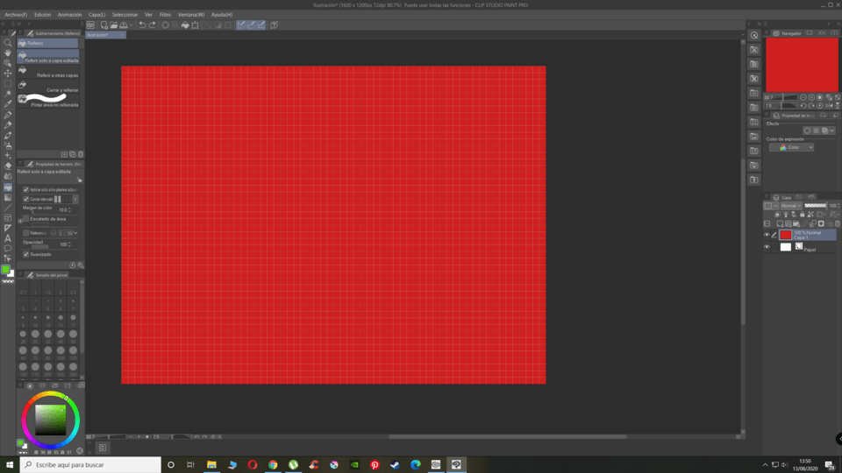Screen dimensions: 842x473
Task: Open the save options dropdown arrow
Action: [131, 25]
